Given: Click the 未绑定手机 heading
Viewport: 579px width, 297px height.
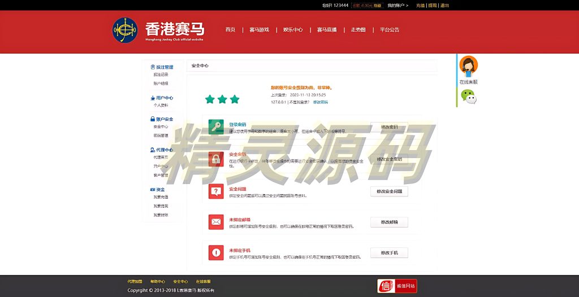Looking at the screenshot, I should click(240, 251).
